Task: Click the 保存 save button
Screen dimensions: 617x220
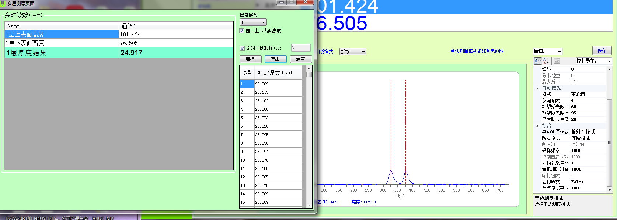Action: coord(602,51)
